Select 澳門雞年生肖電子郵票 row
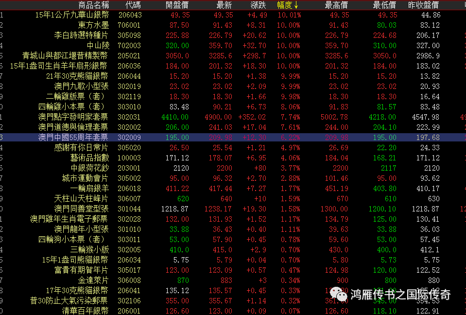This screenshot has width=466, height=315. coord(233,219)
